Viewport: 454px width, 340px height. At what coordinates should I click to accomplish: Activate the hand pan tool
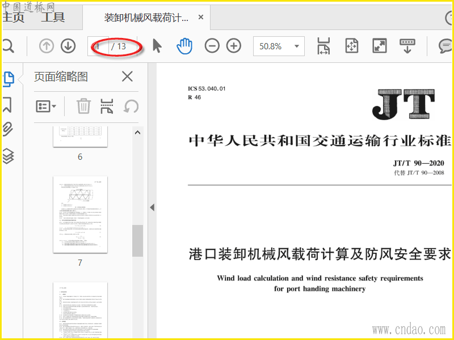[x=184, y=46]
